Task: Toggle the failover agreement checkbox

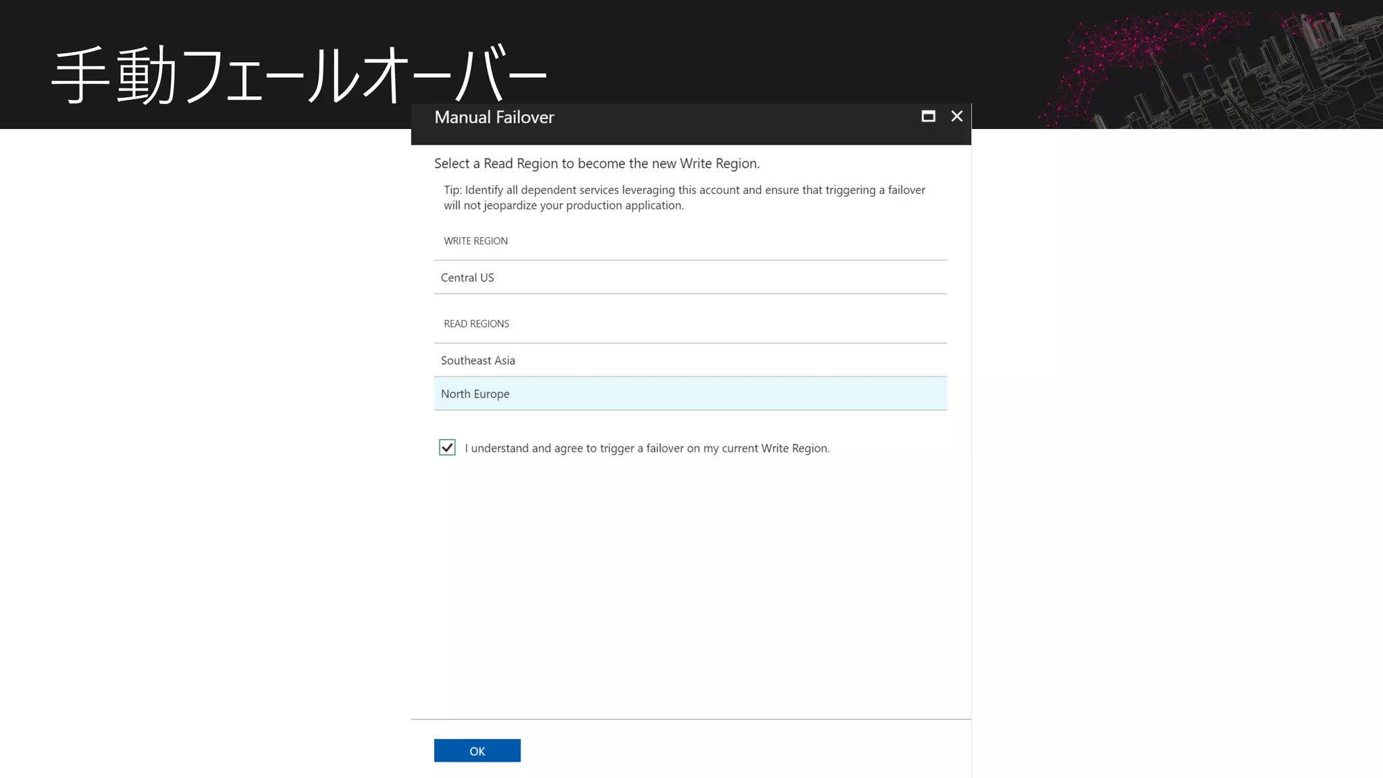Action: (447, 448)
